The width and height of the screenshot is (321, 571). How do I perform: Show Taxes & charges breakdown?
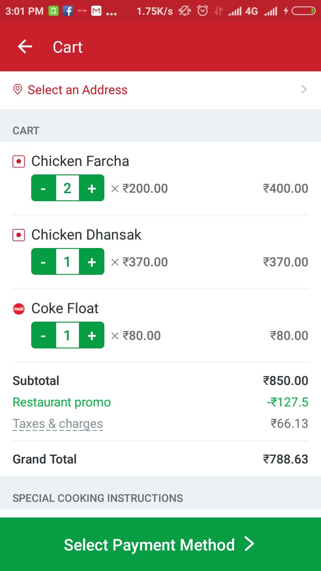(x=58, y=424)
